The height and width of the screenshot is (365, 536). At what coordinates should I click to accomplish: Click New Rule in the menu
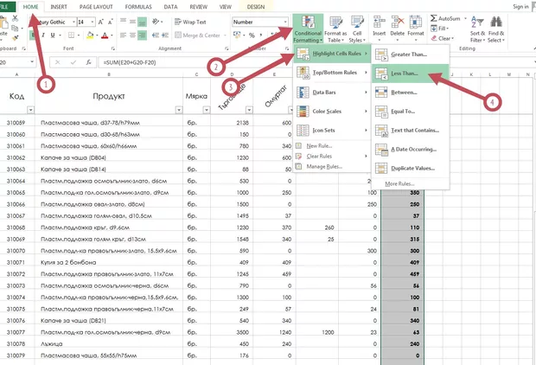point(320,145)
